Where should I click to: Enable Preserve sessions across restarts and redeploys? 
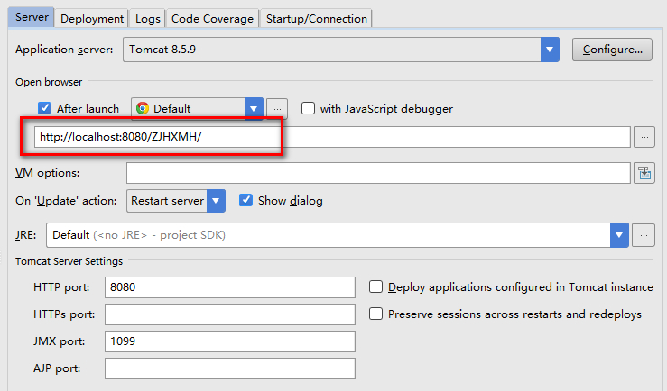click(376, 314)
